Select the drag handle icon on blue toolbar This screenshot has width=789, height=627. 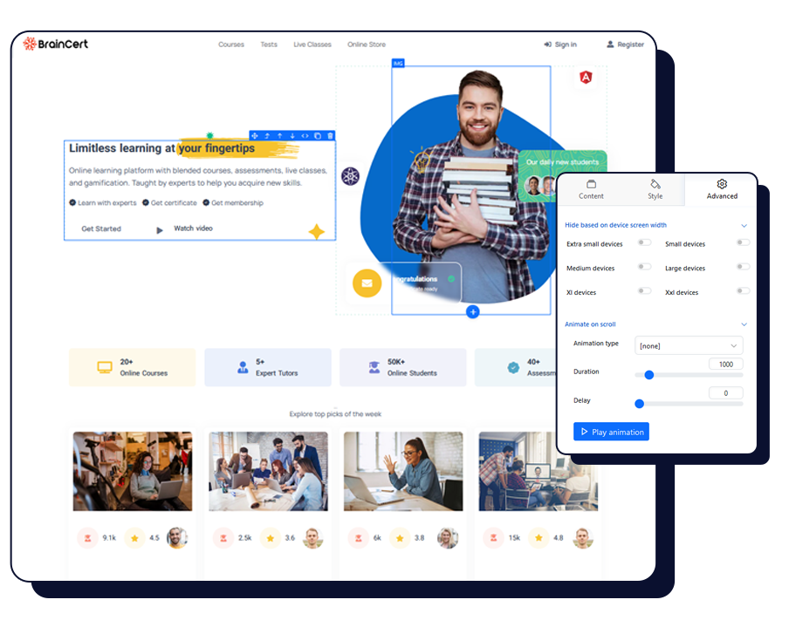pos(255,135)
